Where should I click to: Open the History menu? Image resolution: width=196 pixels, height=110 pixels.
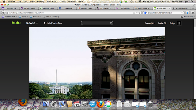[x=41, y=2]
